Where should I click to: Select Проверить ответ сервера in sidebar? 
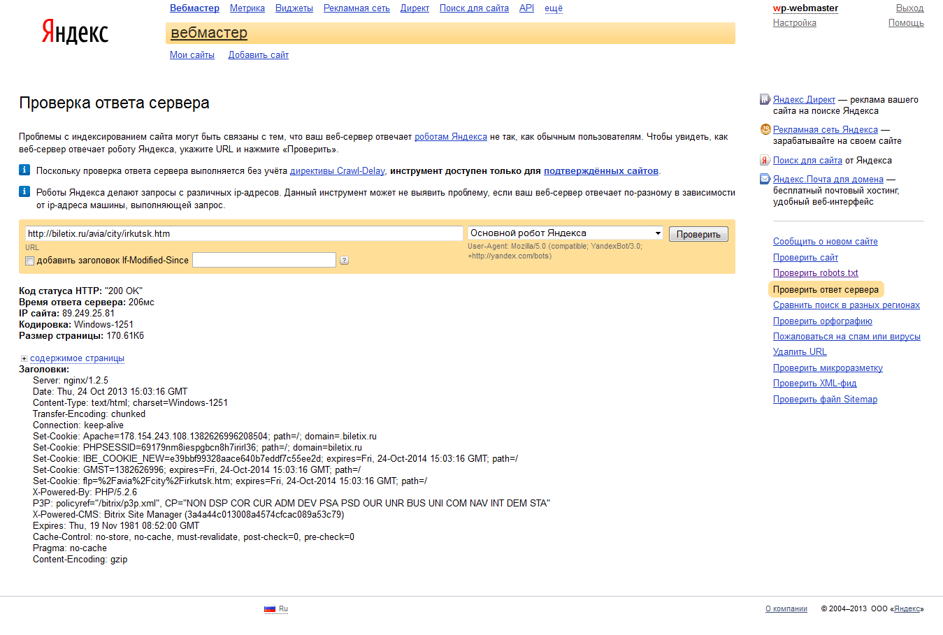tap(826, 289)
